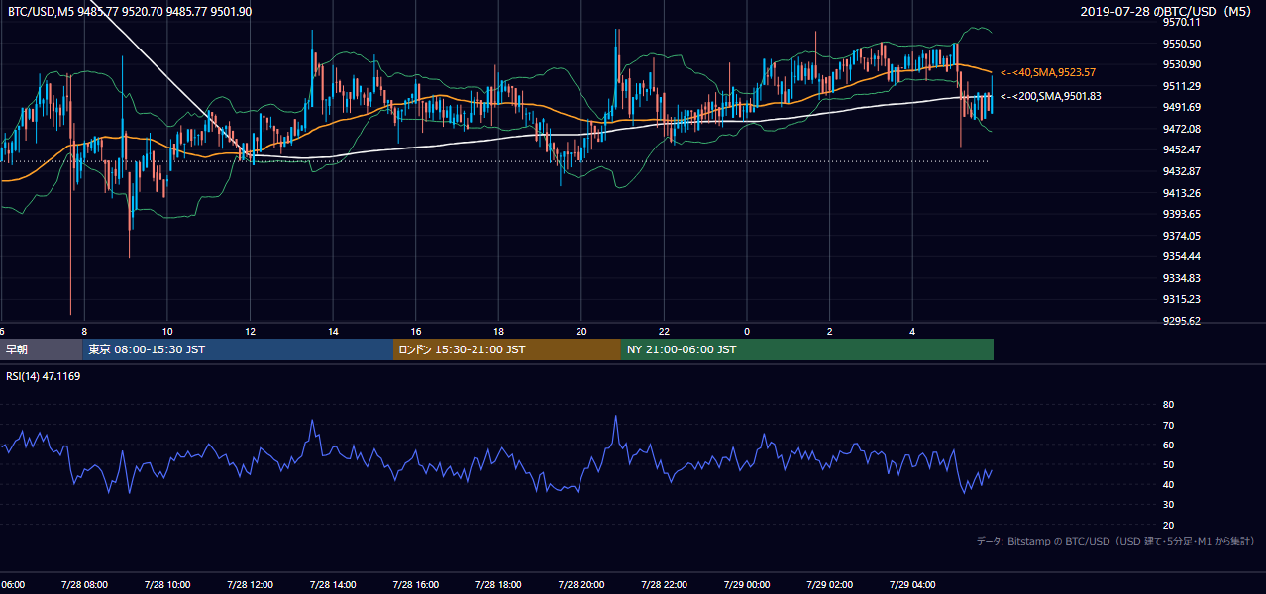Click the 7/28 12:00 time label
Image resolution: width=1266 pixels, height=594 pixels.
[250, 585]
